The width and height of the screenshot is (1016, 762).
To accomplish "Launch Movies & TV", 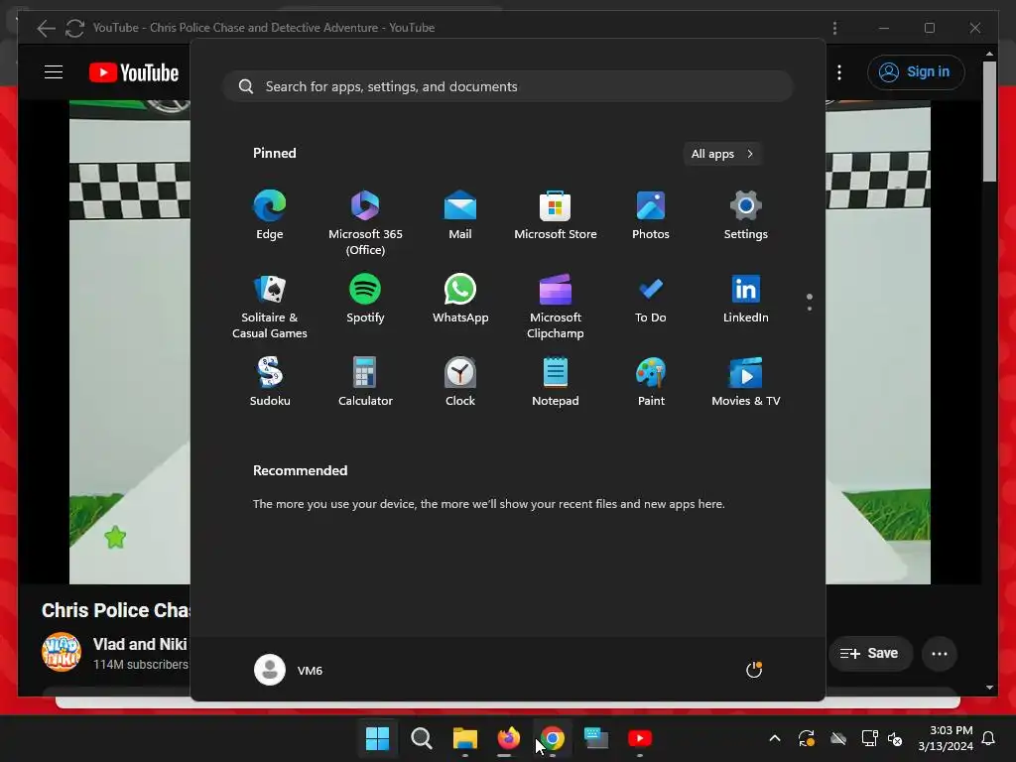I will pyautogui.click(x=746, y=382).
